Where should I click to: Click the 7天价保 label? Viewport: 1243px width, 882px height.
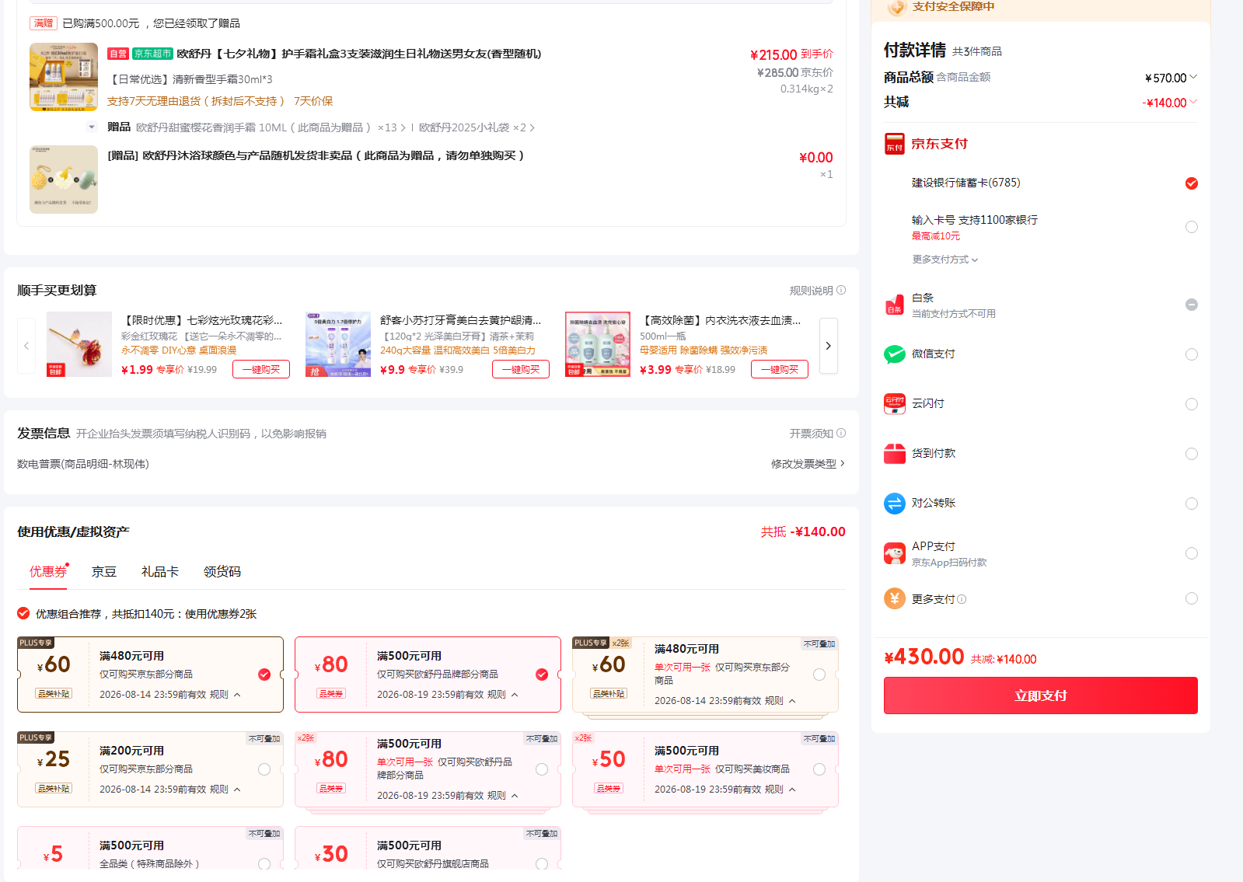[x=313, y=101]
